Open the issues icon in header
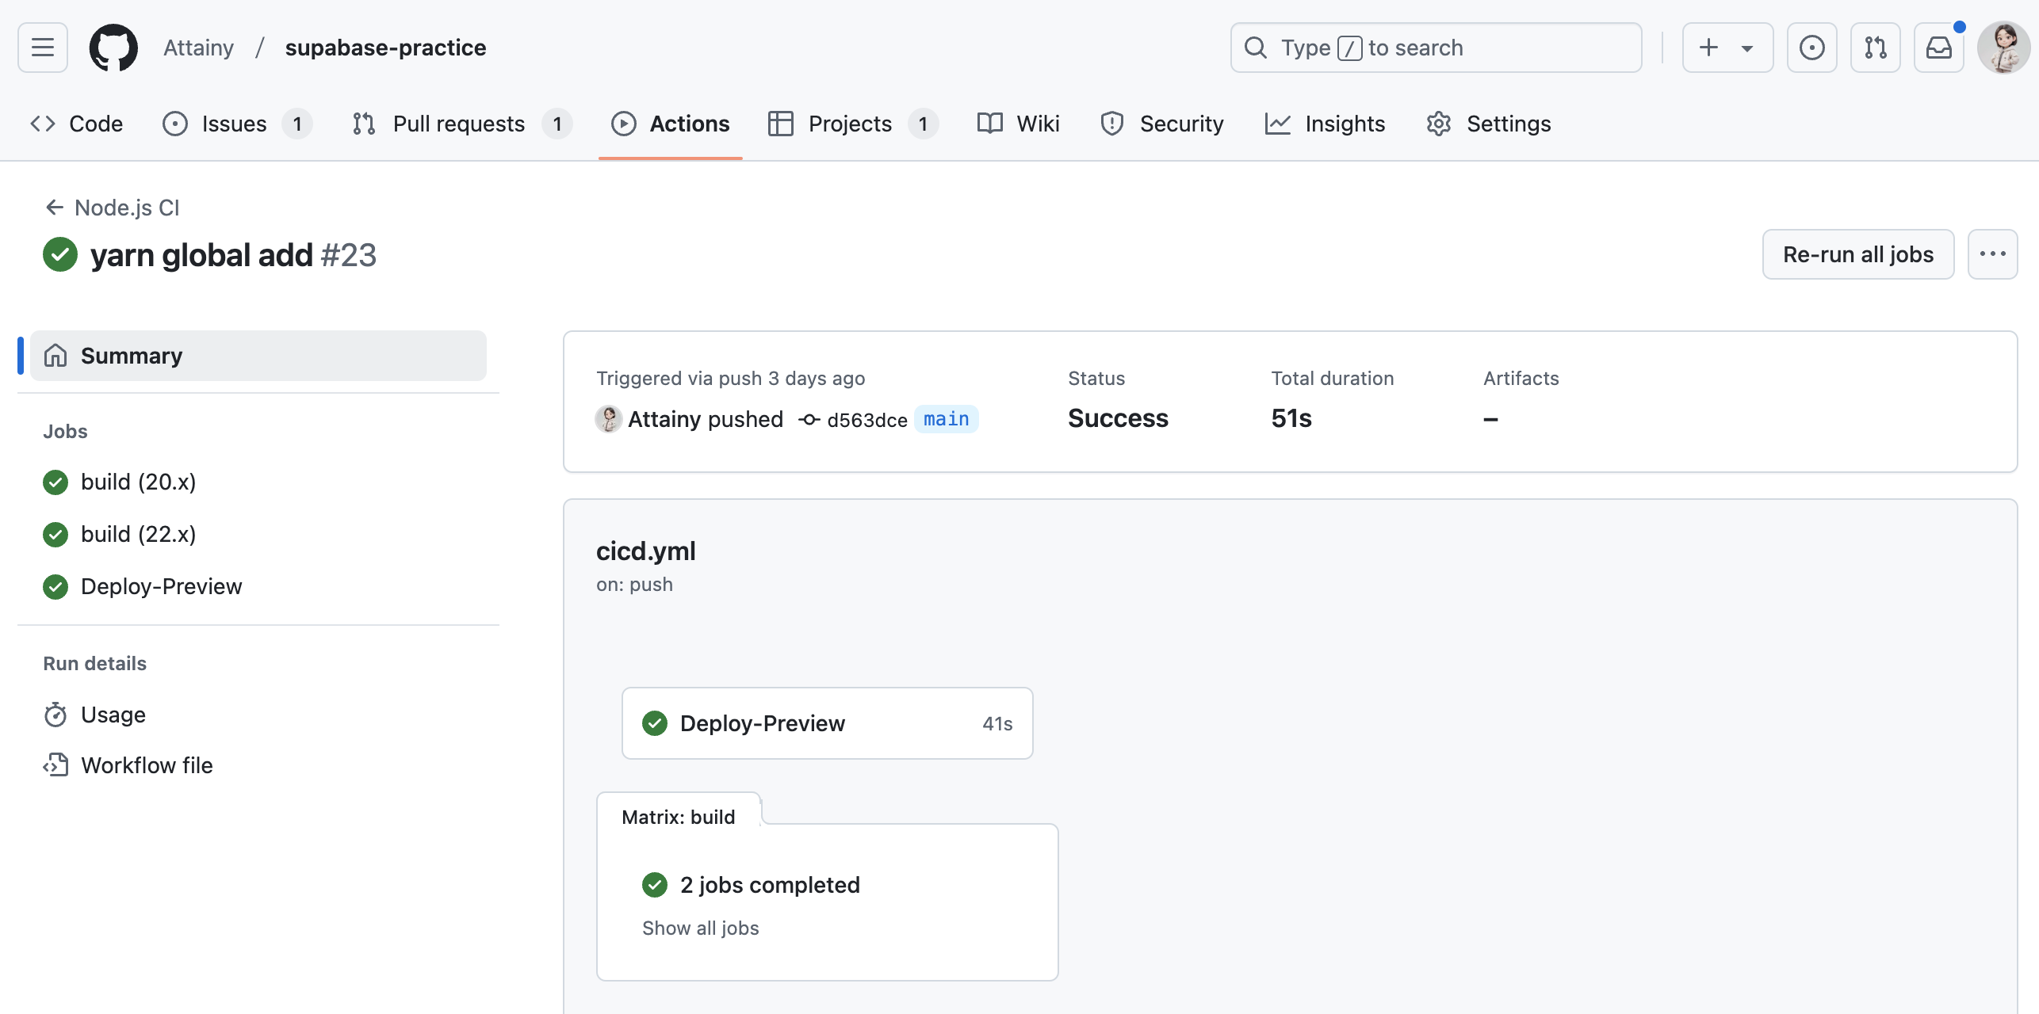The image size is (2039, 1014). click(x=1811, y=48)
